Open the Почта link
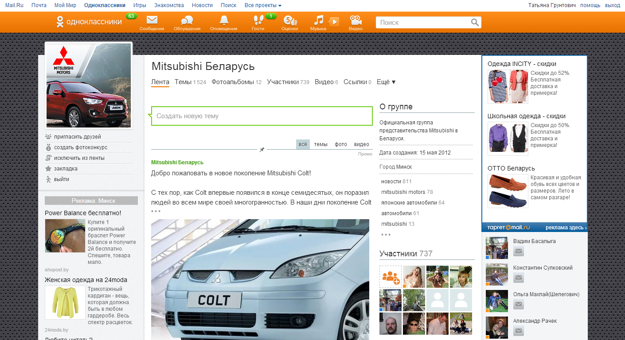Screen dimensions: 625x340 pos(39,5)
